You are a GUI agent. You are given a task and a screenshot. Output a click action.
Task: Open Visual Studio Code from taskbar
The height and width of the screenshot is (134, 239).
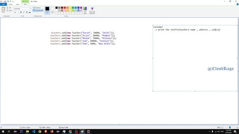(x=34, y=131)
